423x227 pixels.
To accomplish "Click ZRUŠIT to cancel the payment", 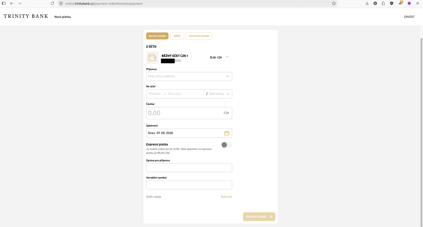I will 409,17.
